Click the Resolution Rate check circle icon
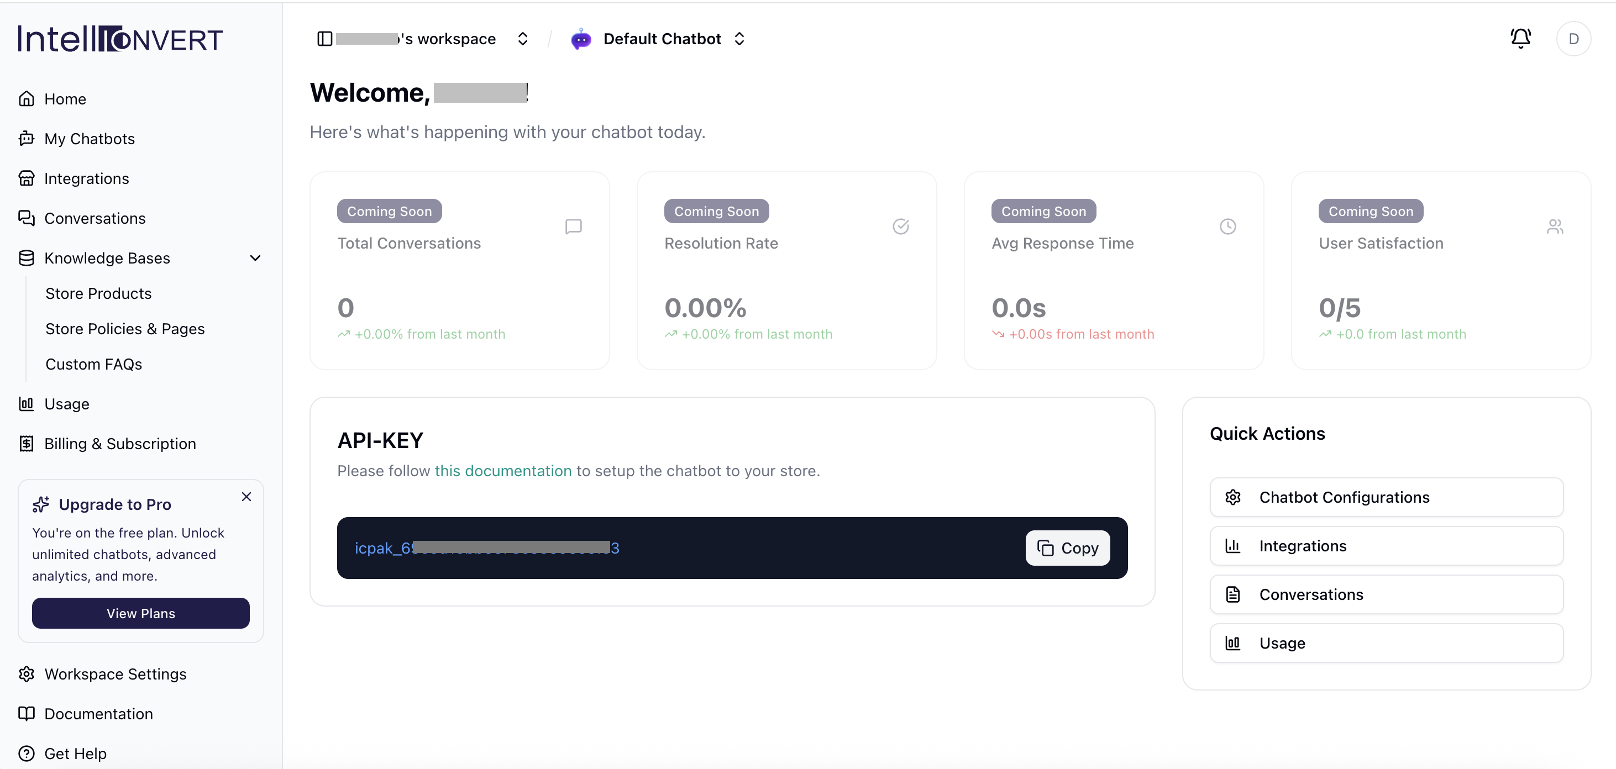Screen dimensions: 1616x769 [x=901, y=227]
